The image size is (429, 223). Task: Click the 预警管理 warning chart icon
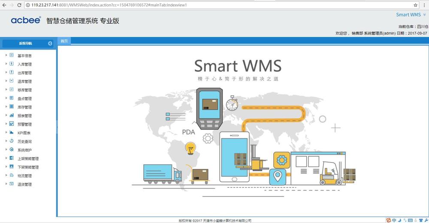pyautogui.click(x=12, y=124)
